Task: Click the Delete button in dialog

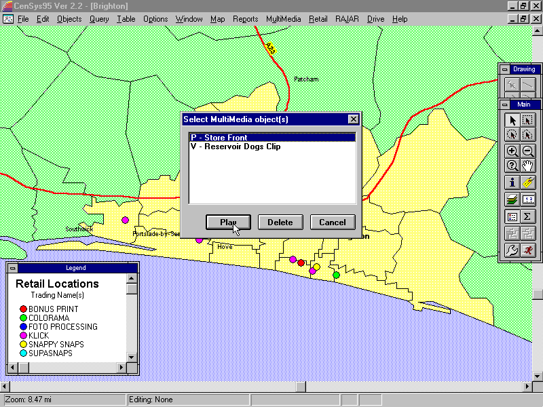Action: click(x=280, y=222)
